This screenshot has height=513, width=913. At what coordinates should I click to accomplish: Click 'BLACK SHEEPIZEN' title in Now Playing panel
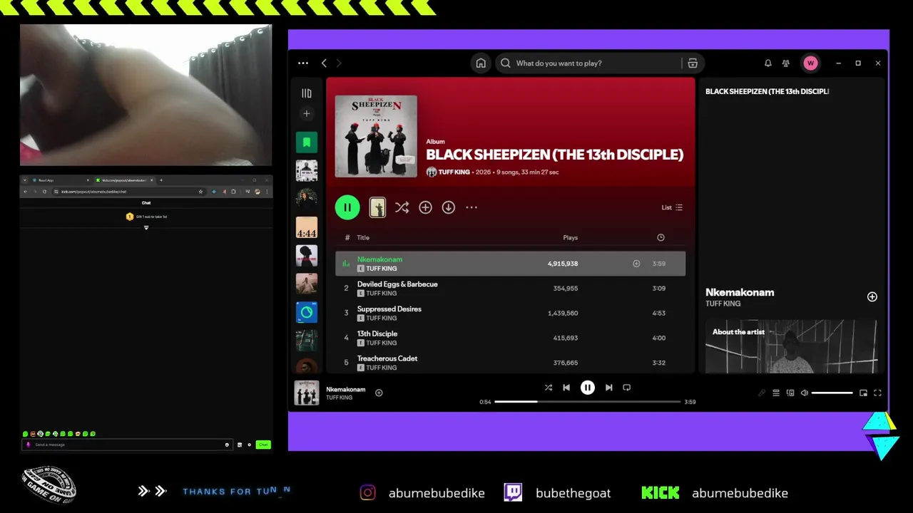(767, 91)
